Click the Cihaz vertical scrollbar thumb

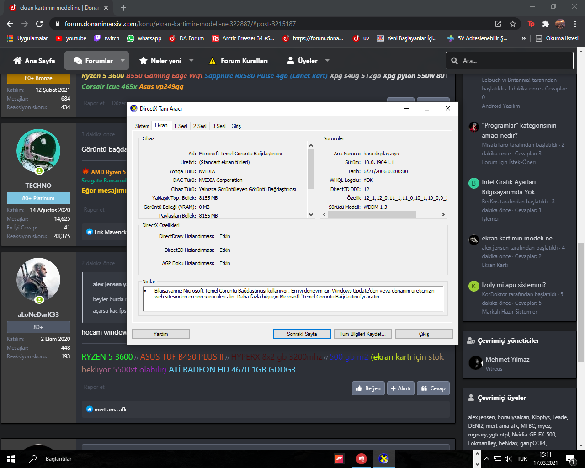pos(311,169)
